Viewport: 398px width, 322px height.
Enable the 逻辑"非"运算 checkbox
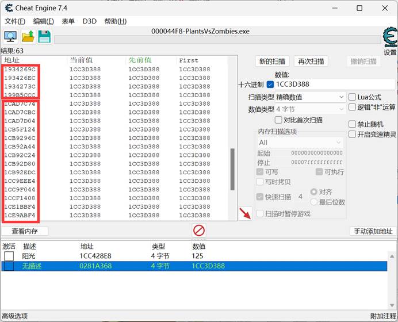[352, 108]
